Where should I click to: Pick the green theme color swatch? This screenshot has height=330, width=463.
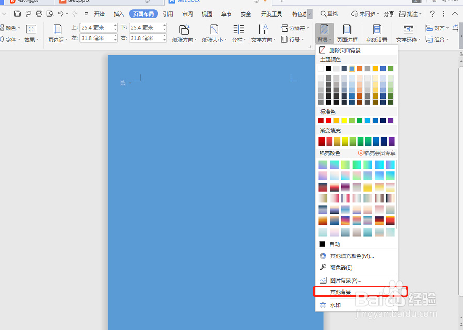tap(391, 69)
